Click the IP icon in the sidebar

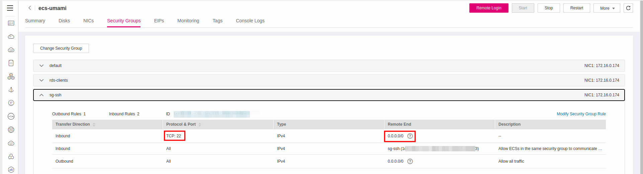tap(11, 103)
